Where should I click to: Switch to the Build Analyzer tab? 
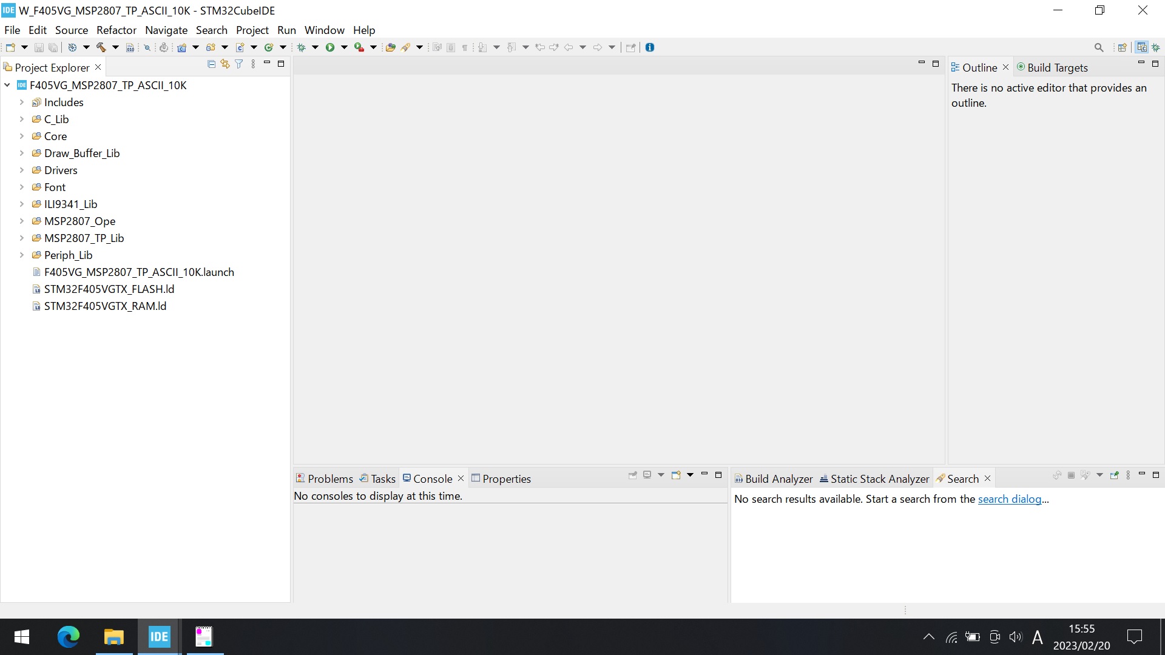click(x=774, y=479)
